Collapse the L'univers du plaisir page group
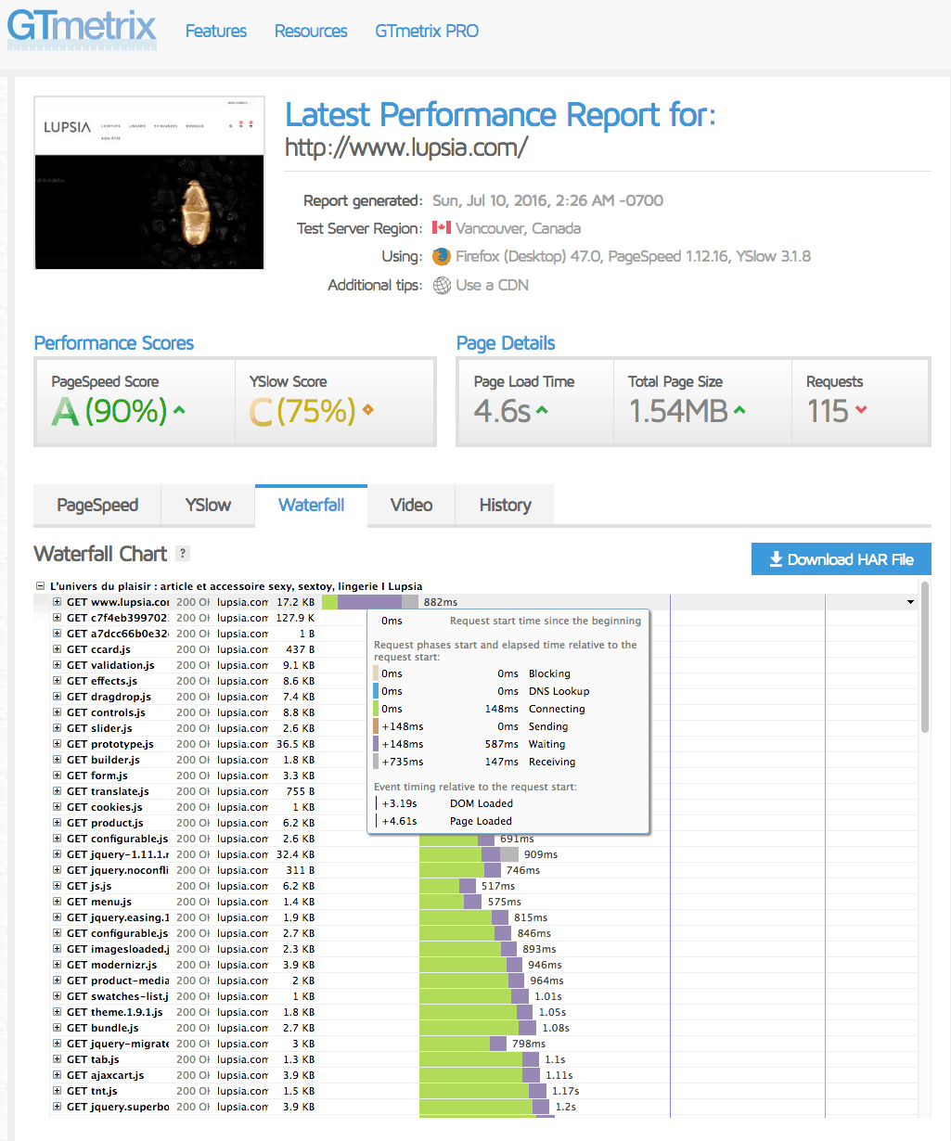The height and width of the screenshot is (1141, 951). tap(40, 586)
